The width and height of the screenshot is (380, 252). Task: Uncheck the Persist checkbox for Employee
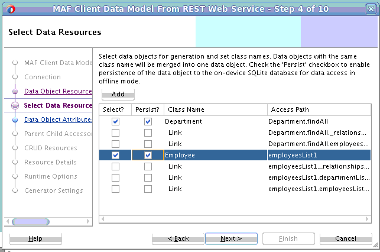tap(148, 155)
